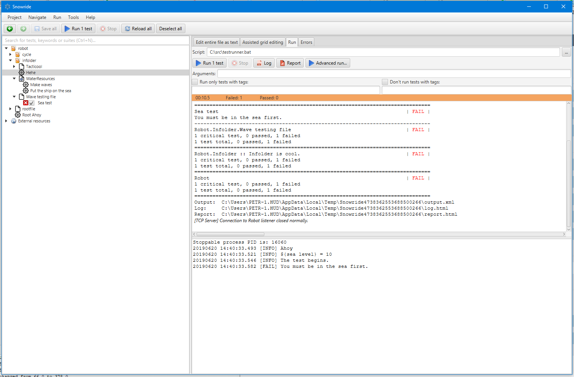Click the Wave testing file icon
Image resolution: width=574 pixels, height=377 pixels.
pos(22,97)
